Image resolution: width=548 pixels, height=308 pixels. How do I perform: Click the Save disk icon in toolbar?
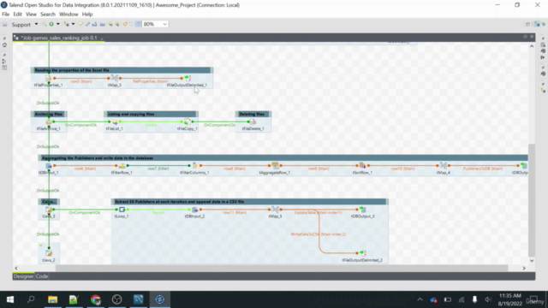coord(5,25)
